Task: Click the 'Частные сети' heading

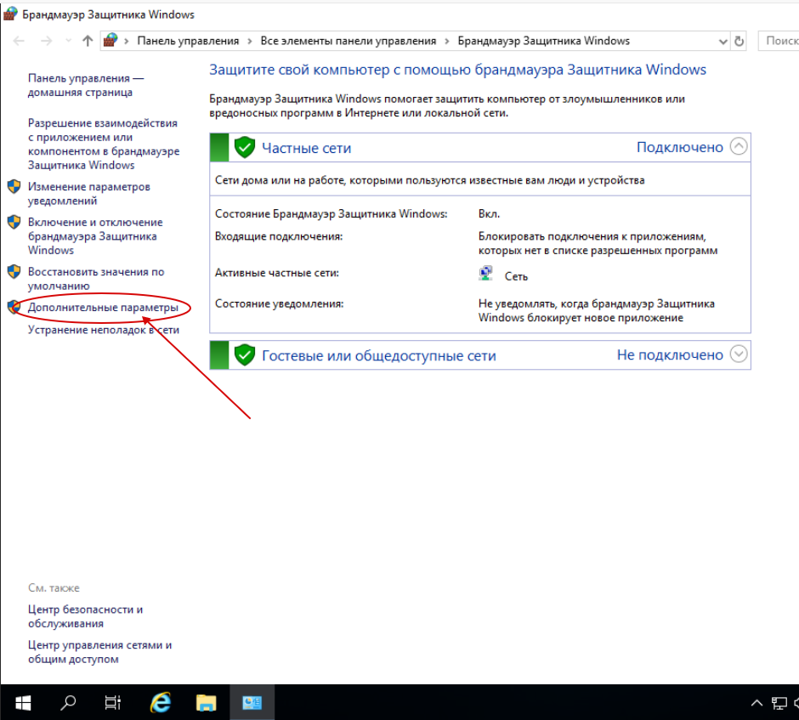Action: (x=306, y=148)
